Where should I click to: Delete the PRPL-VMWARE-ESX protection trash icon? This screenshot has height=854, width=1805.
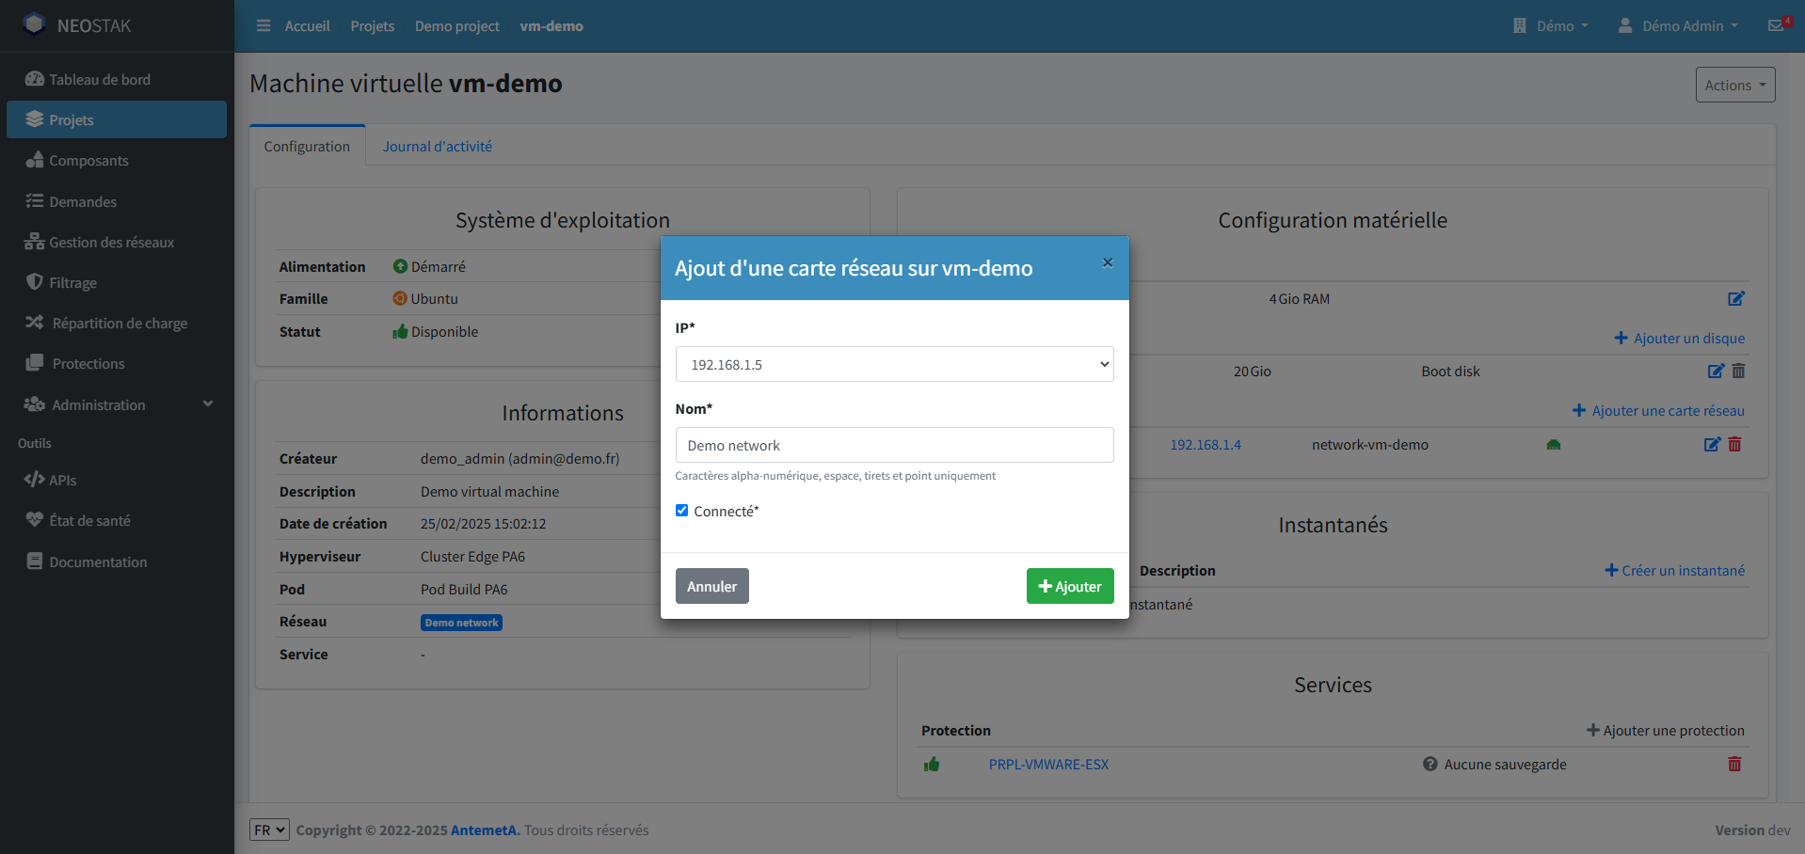click(x=1734, y=764)
